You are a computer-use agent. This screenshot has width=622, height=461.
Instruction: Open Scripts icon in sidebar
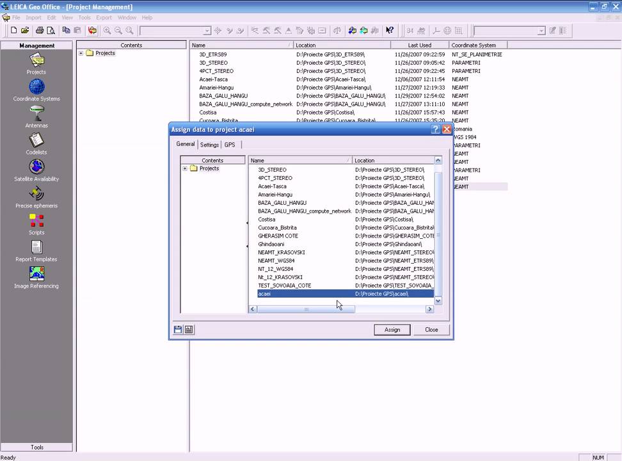pyautogui.click(x=36, y=224)
